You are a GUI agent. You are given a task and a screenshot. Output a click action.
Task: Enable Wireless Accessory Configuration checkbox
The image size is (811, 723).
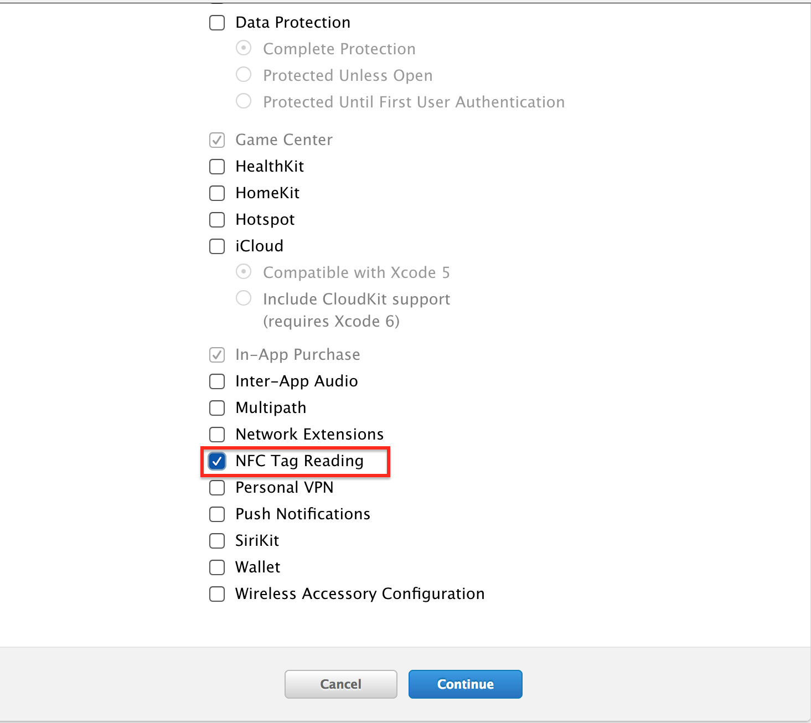pos(217,594)
